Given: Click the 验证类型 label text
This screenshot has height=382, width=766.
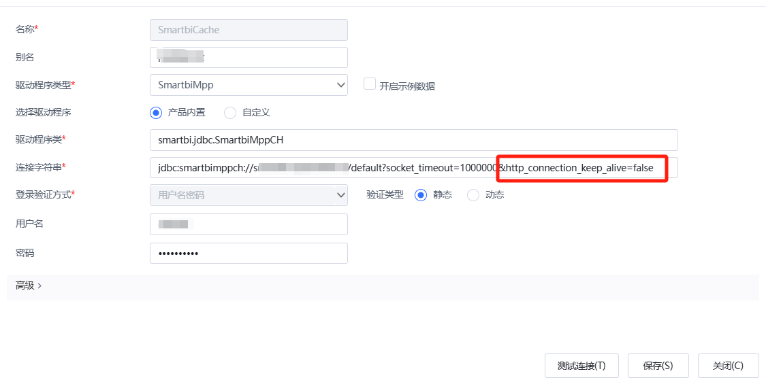Looking at the screenshot, I should (385, 195).
